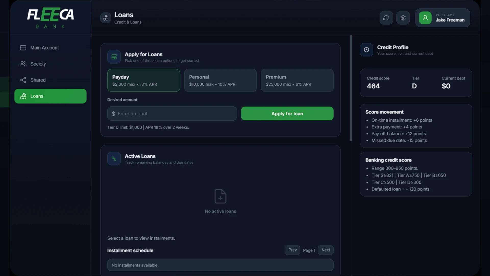Click the Loans header icon
This screenshot has height=276, width=490.
click(106, 18)
